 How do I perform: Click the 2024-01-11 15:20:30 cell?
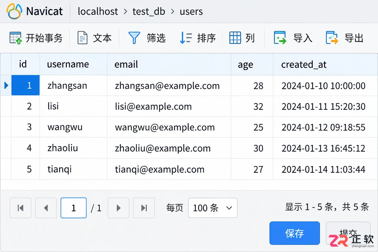pyautogui.click(x=325, y=106)
